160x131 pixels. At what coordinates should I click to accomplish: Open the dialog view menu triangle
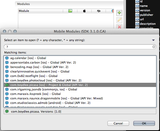point(153,40)
